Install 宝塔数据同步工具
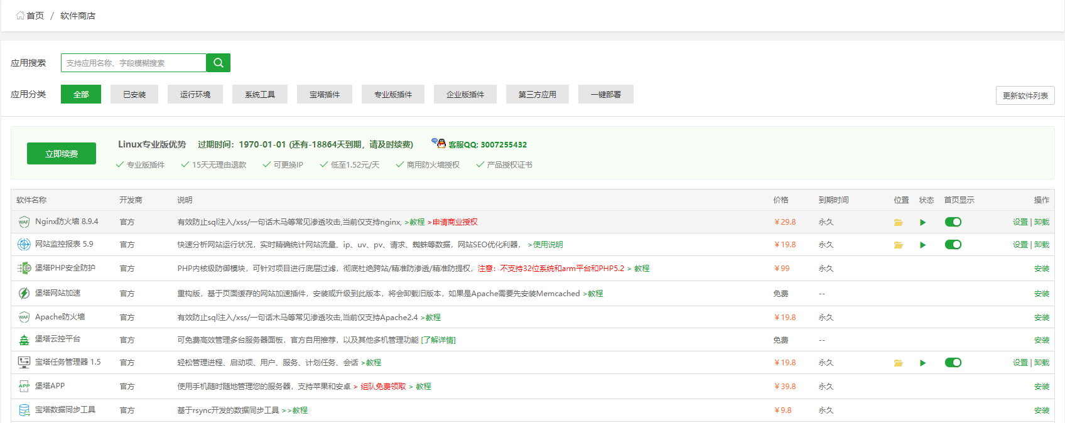1065x423 pixels. (1042, 410)
